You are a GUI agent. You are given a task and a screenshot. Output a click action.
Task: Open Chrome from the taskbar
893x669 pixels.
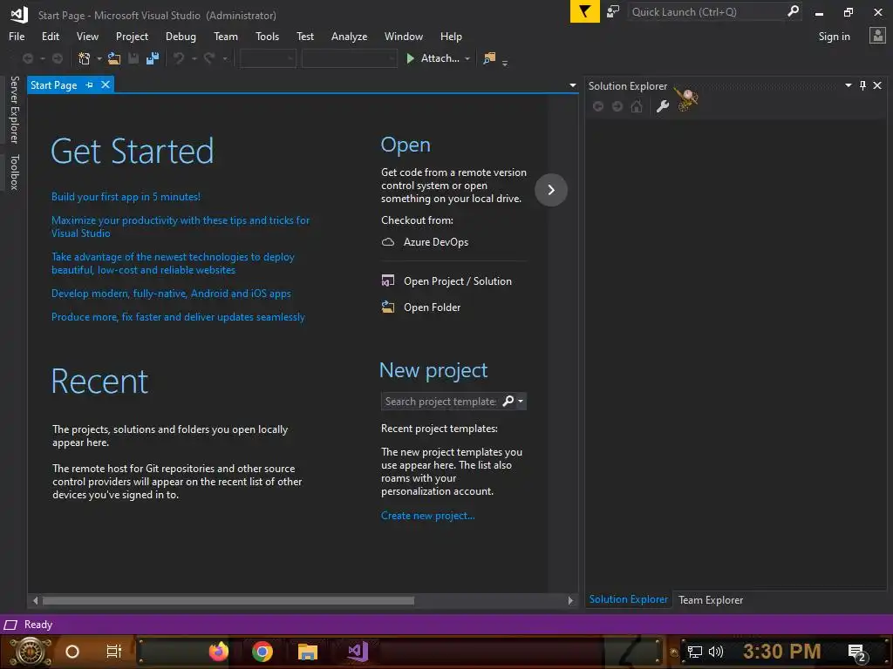[262, 652]
